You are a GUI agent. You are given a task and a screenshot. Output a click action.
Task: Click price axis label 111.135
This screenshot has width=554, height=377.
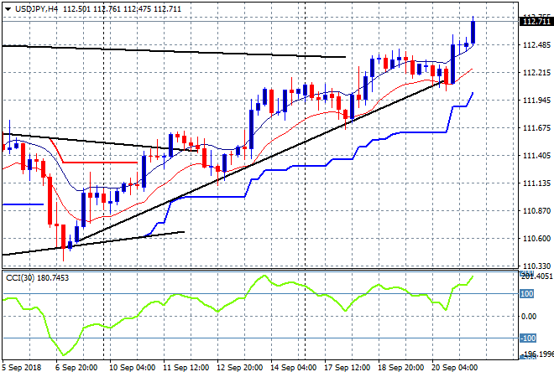click(536, 183)
